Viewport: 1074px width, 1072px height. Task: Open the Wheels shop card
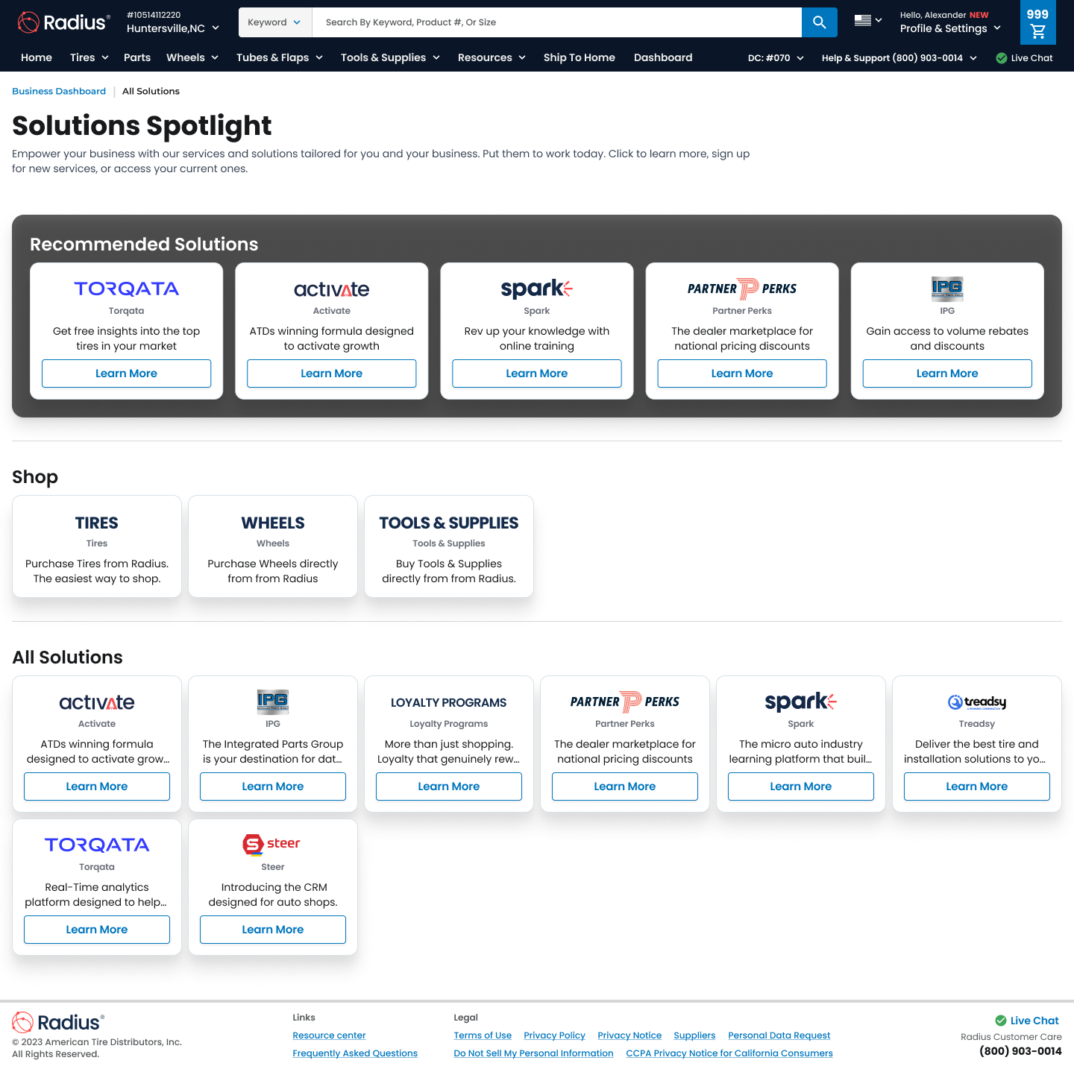pyautogui.click(x=273, y=546)
